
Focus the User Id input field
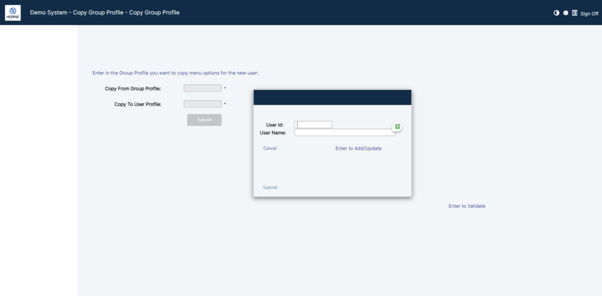coord(313,125)
